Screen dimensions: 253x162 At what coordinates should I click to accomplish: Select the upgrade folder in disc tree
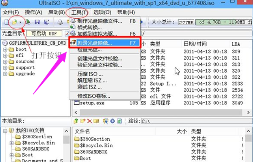tap(25, 74)
